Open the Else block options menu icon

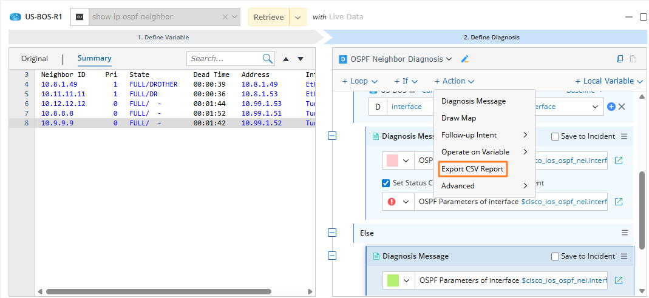tap(625, 233)
